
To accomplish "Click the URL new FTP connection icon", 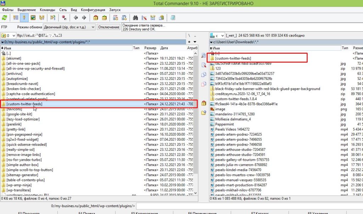I will point(124,17).
